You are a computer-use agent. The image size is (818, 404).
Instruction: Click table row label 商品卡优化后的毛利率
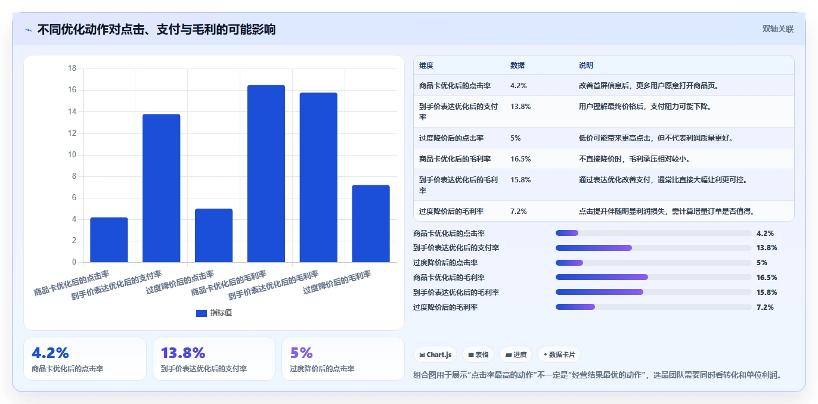(x=455, y=159)
